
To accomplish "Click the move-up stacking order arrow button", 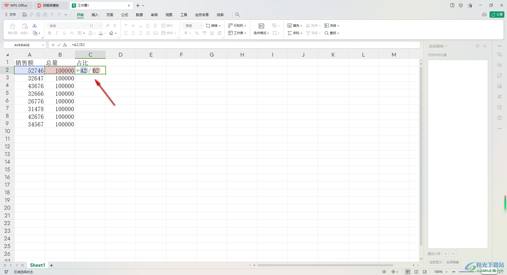I will [x=453, y=254].
